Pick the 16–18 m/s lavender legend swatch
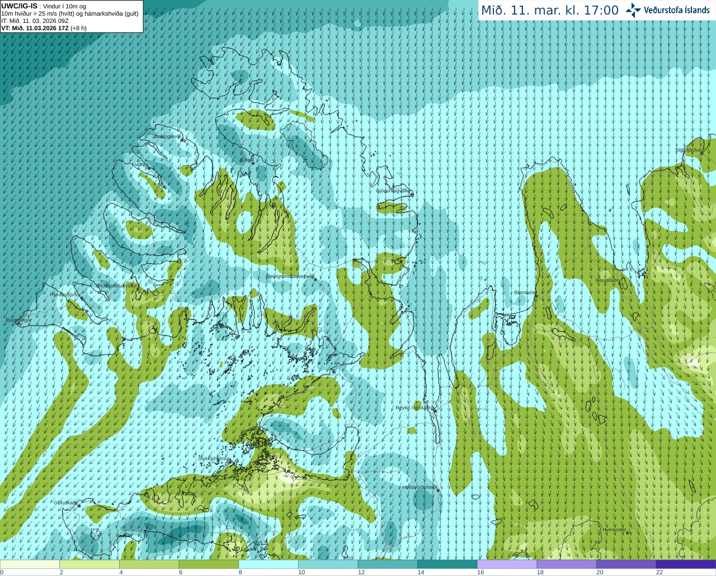The width and height of the screenshot is (716, 576). coord(507,564)
